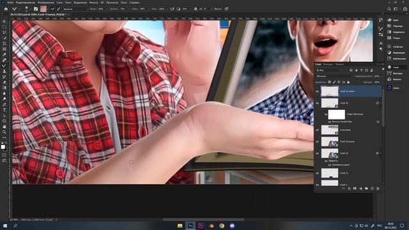
Task: Click the foreground color swatch
Action: coord(3,147)
